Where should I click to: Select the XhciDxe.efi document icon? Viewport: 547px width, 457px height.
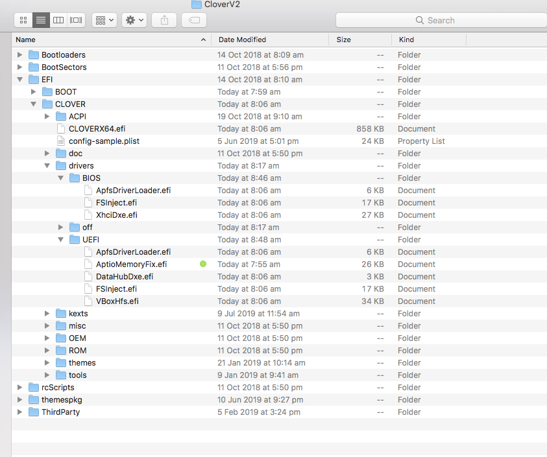[x=88, y=215]
